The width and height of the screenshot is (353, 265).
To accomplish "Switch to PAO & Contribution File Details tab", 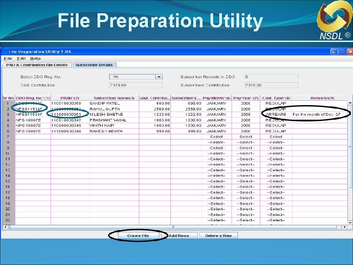I will (x=37, y=65).
